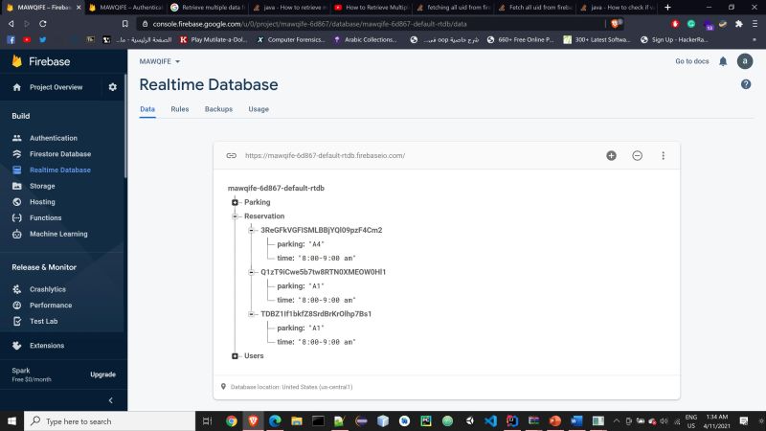Viewport: 766px width, 431px height.
Task: Collapse node 3ReGFkVGFISMLBBjYQl09pzF4Cm2
Action: (251, 230)
